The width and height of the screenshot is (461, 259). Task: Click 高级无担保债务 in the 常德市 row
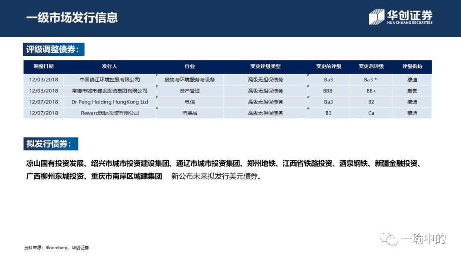(x=266, y=91)
